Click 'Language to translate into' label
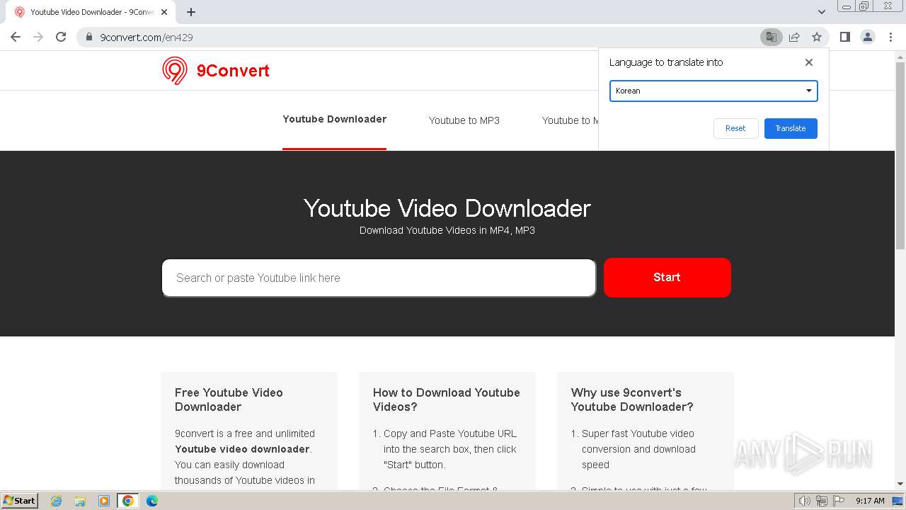Image resolution: width=906 pixels, height=510 pixels. (x=666, y=62)
